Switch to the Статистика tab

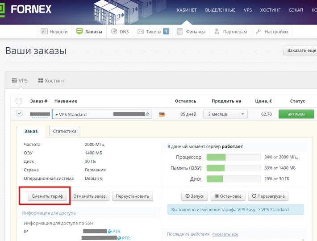(65, 131)
